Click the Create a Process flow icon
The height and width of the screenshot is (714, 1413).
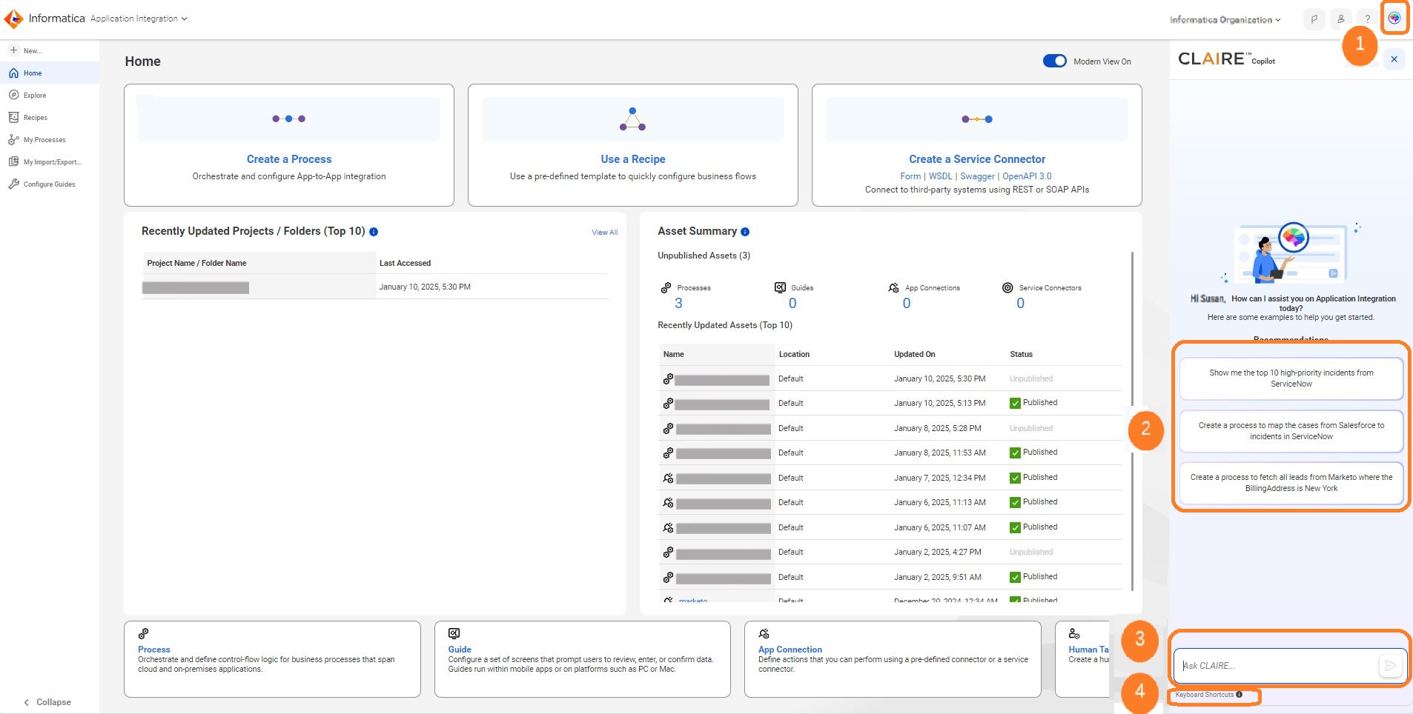coord(289,119)
